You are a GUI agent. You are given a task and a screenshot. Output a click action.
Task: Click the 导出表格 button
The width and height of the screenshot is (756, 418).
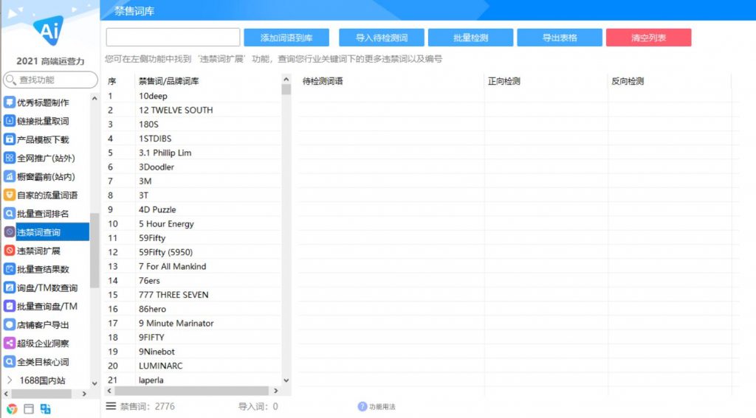[x=560, y=38]
